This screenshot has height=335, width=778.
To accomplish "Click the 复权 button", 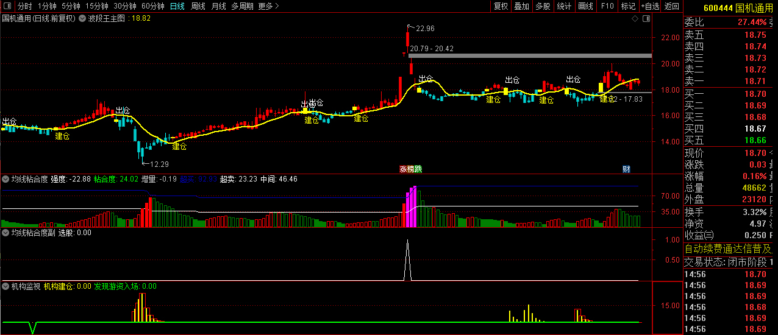I will click(501, 6).
